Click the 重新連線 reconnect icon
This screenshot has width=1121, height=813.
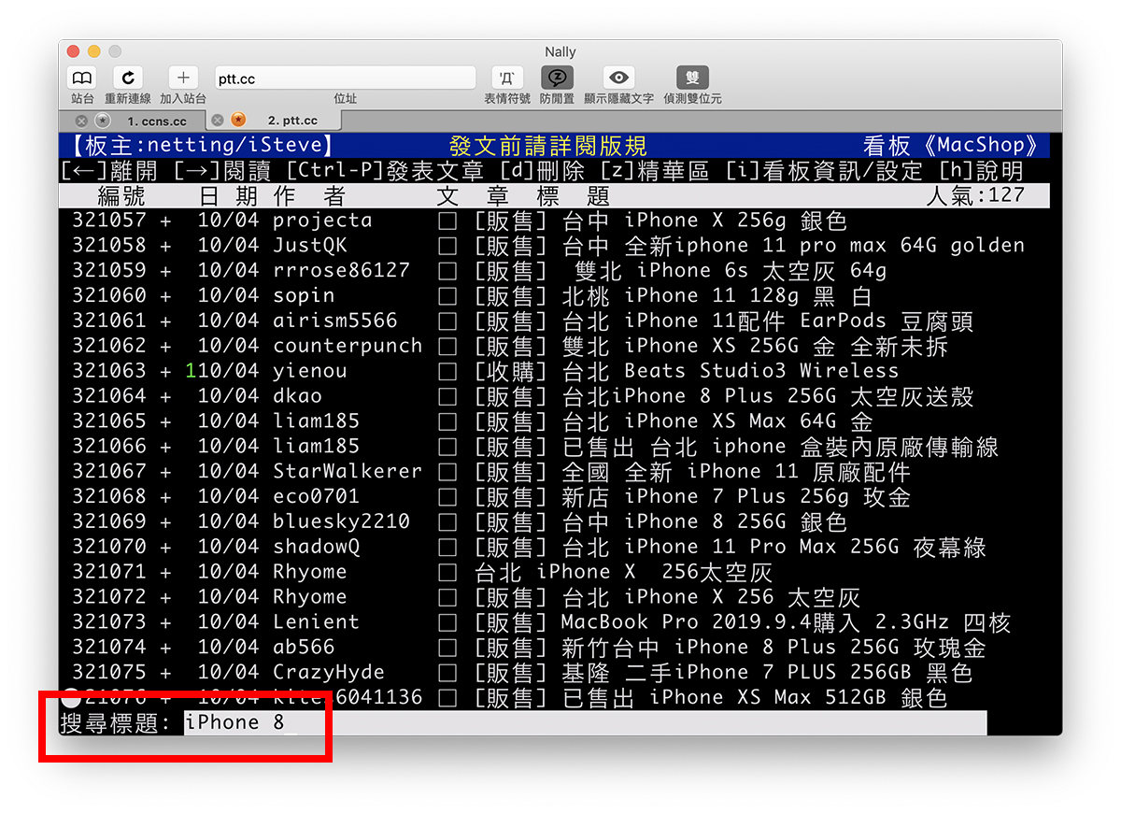click(x=128, y=78)
